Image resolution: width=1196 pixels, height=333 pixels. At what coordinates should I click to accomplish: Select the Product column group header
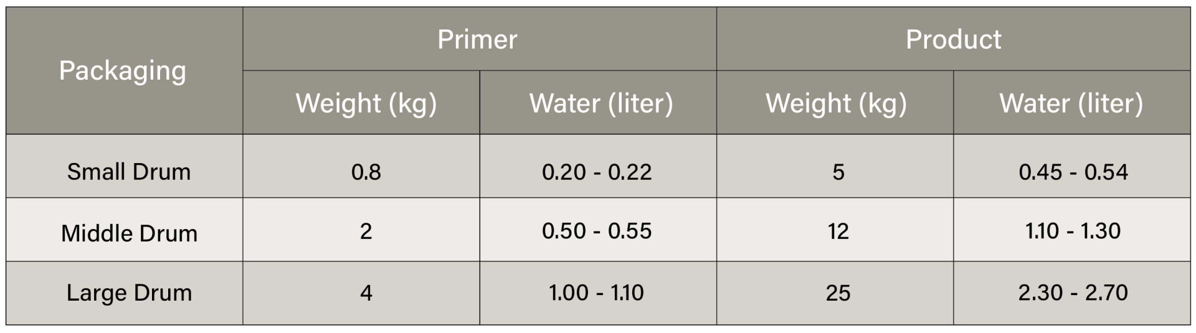pos(953,39)
